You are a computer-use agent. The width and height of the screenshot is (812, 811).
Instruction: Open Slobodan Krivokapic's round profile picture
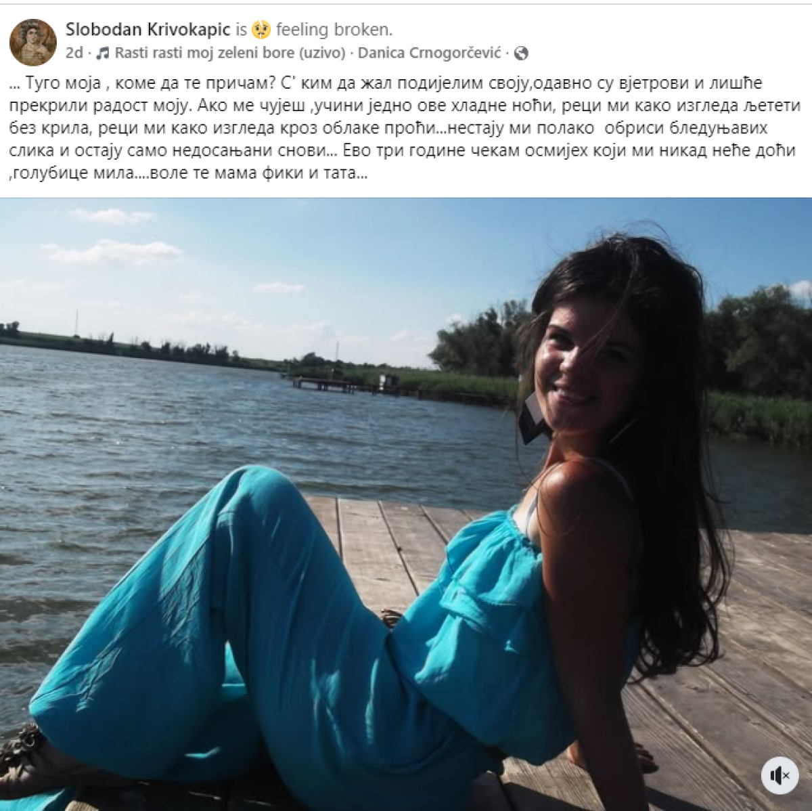pyautogui.click(x=32, y=42)
